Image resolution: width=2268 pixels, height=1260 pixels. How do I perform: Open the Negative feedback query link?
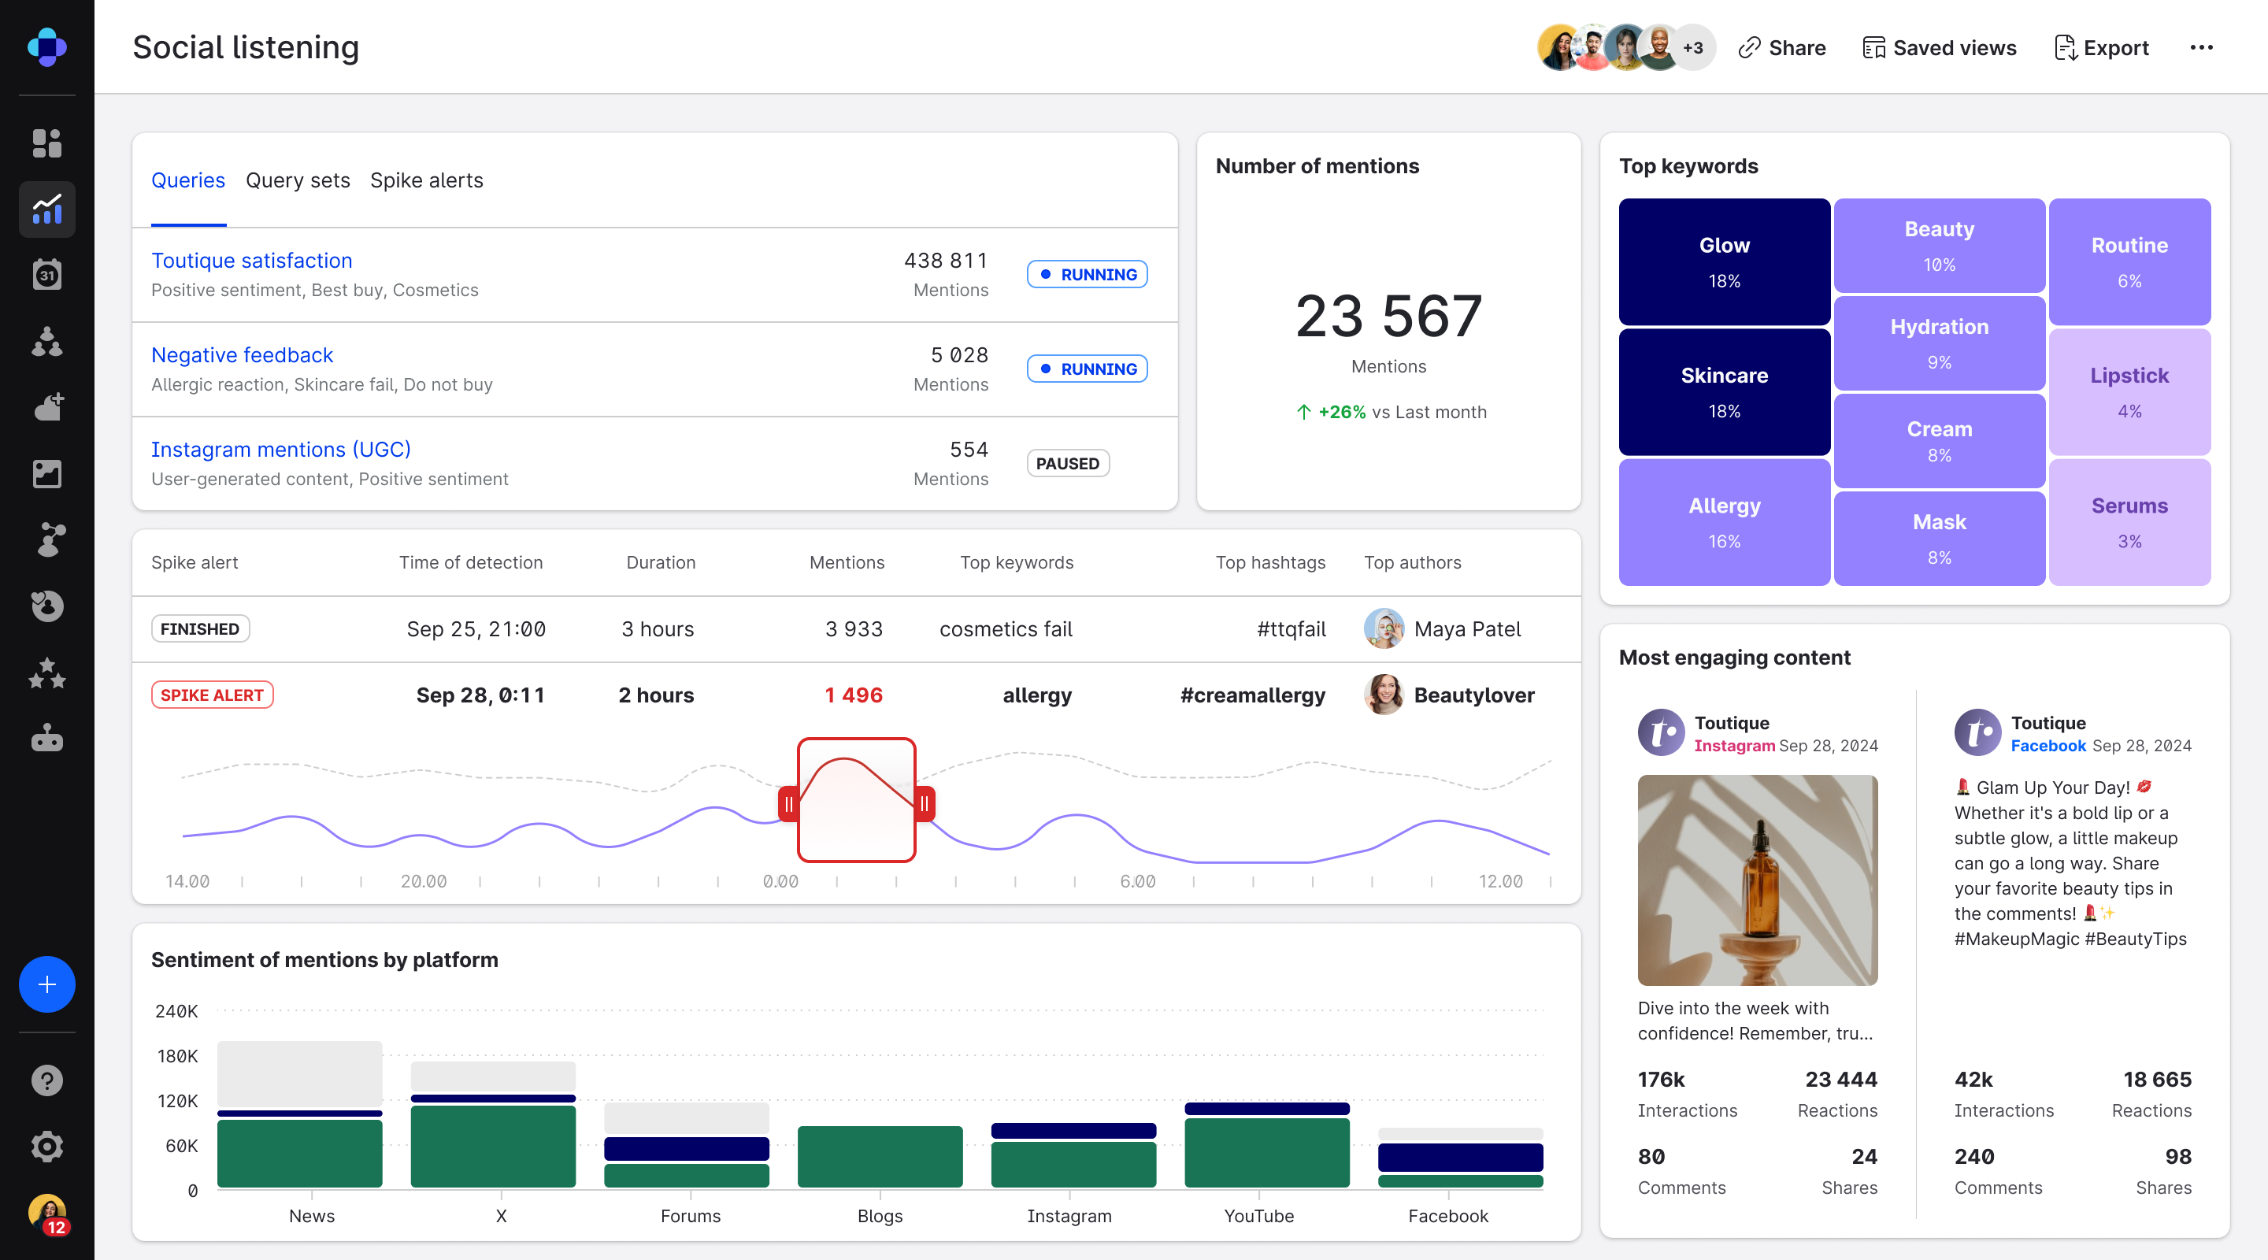(242, 355)
